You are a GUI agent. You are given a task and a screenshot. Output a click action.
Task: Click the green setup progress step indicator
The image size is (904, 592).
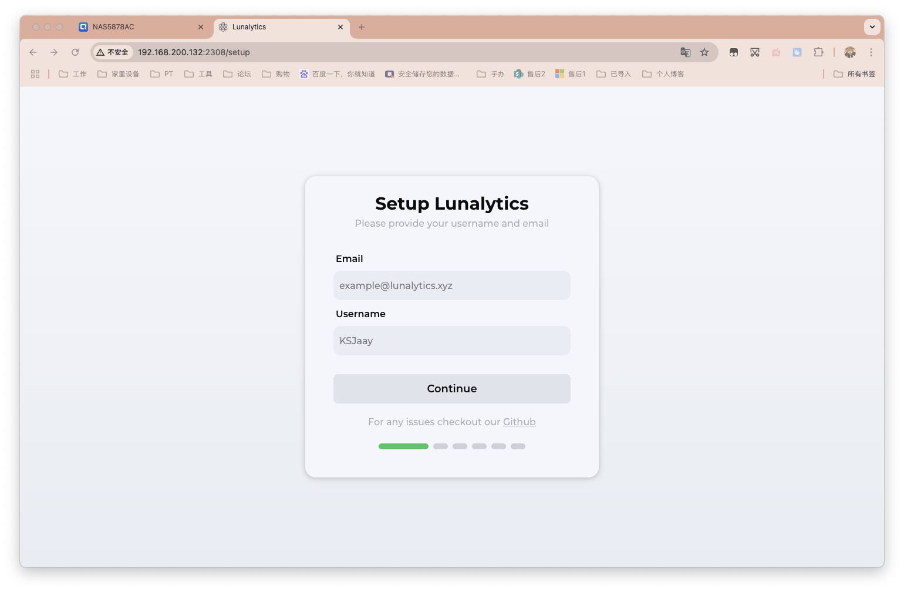403,446
